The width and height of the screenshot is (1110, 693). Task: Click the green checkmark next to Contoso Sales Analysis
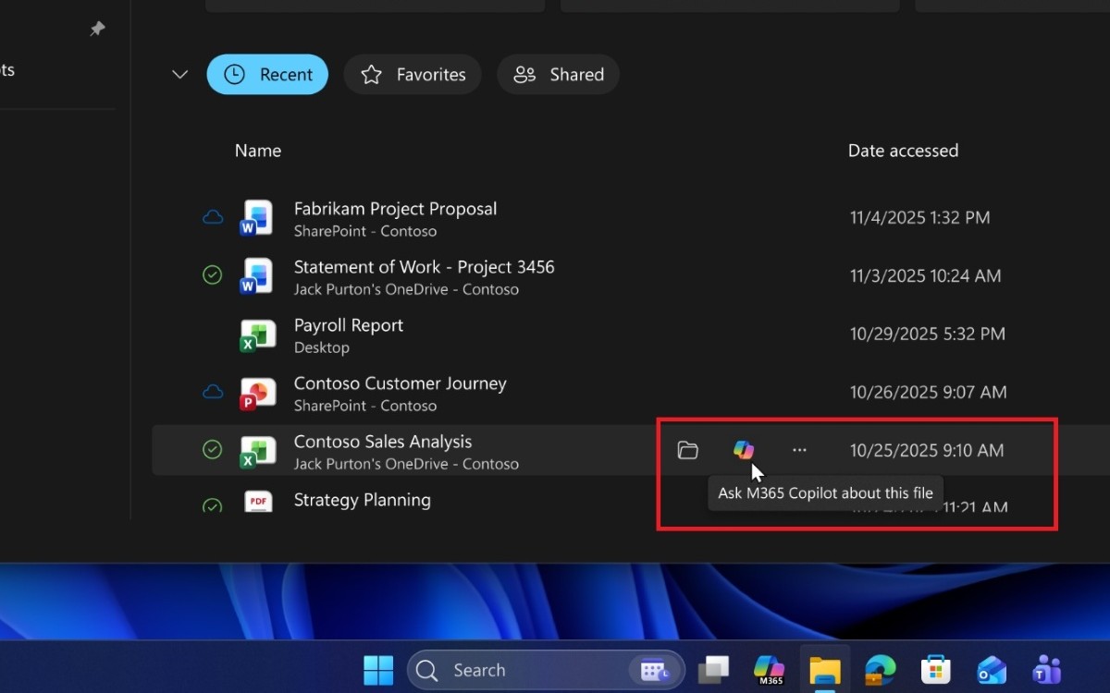pyautogui.click(x=213, y=449)
